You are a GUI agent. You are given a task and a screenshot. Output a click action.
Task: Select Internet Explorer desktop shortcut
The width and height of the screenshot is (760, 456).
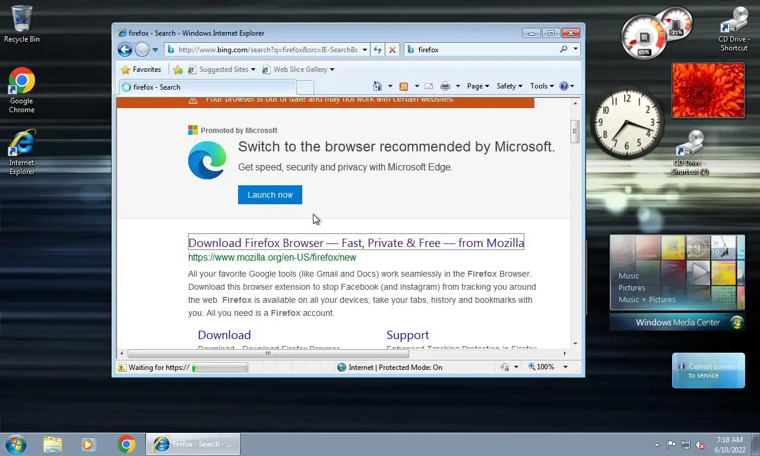tap(22, 153)
